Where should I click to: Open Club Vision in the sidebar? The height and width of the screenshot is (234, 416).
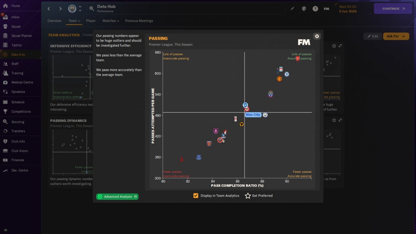click(20, 151)
